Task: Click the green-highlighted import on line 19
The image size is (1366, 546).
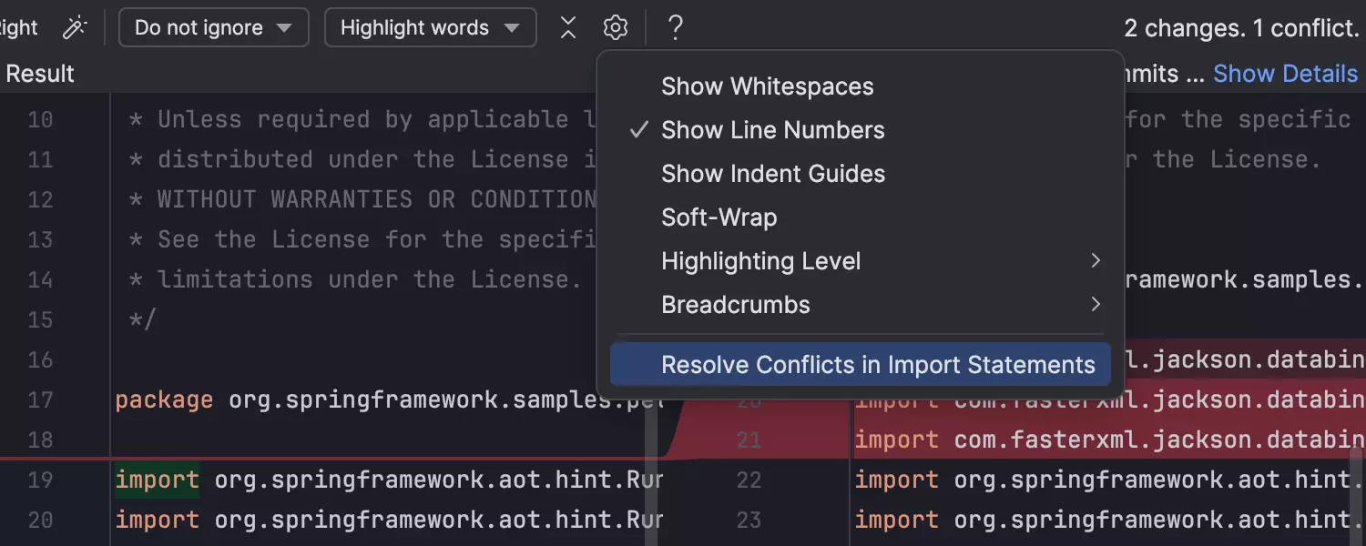Action: 157,480
